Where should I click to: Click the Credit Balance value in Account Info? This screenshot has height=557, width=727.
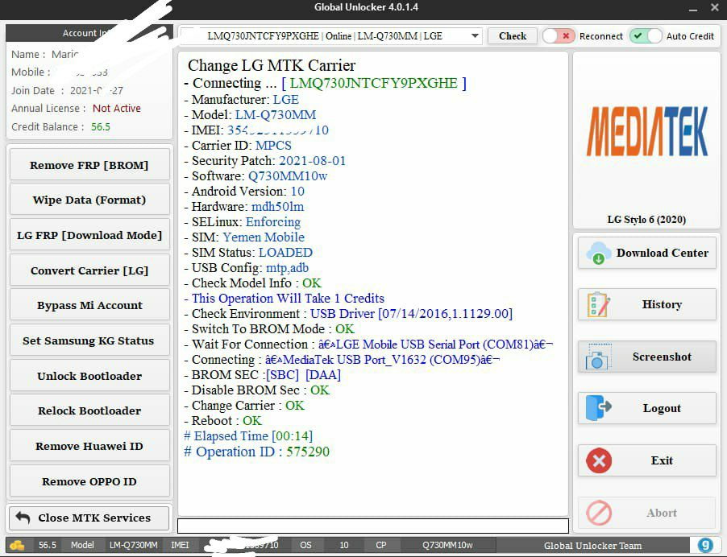[x=101, y=127]
